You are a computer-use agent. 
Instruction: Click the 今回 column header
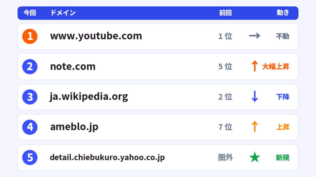[30, 13]
